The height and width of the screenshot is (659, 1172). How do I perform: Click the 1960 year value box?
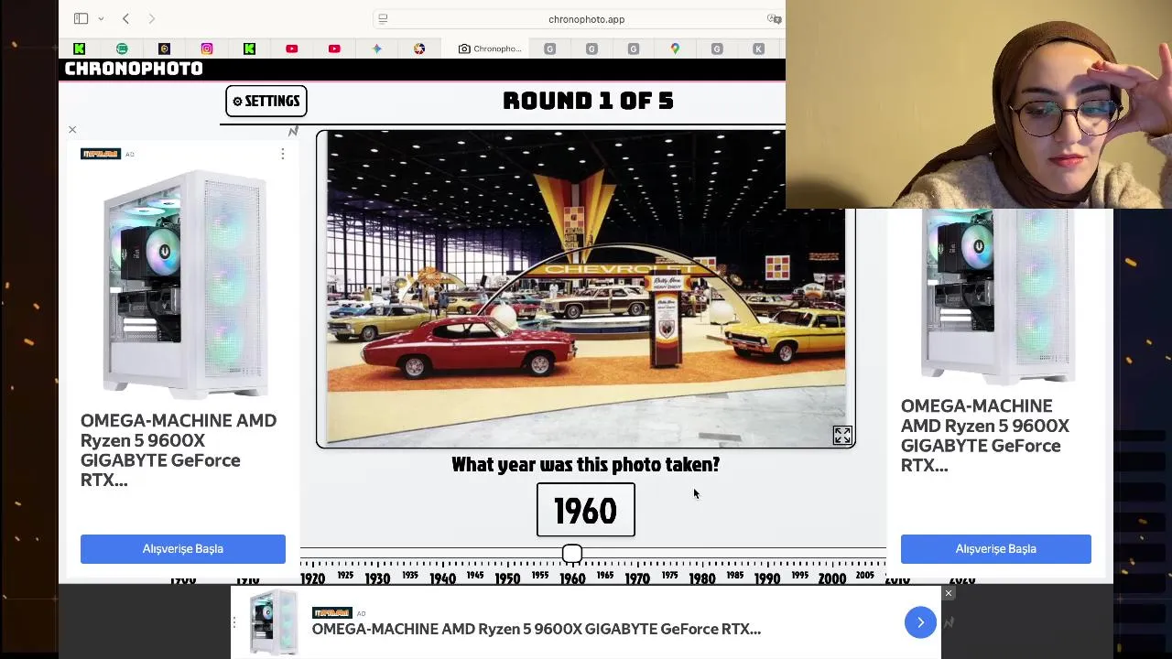[586, 510]
